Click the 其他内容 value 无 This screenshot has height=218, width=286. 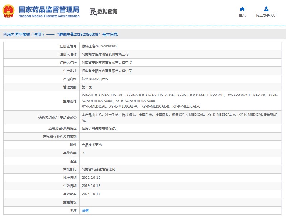point(84,153)
